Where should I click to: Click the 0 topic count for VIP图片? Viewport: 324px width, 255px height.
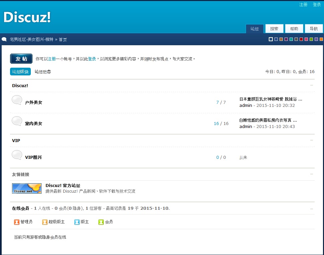click(x=217, y=157)
